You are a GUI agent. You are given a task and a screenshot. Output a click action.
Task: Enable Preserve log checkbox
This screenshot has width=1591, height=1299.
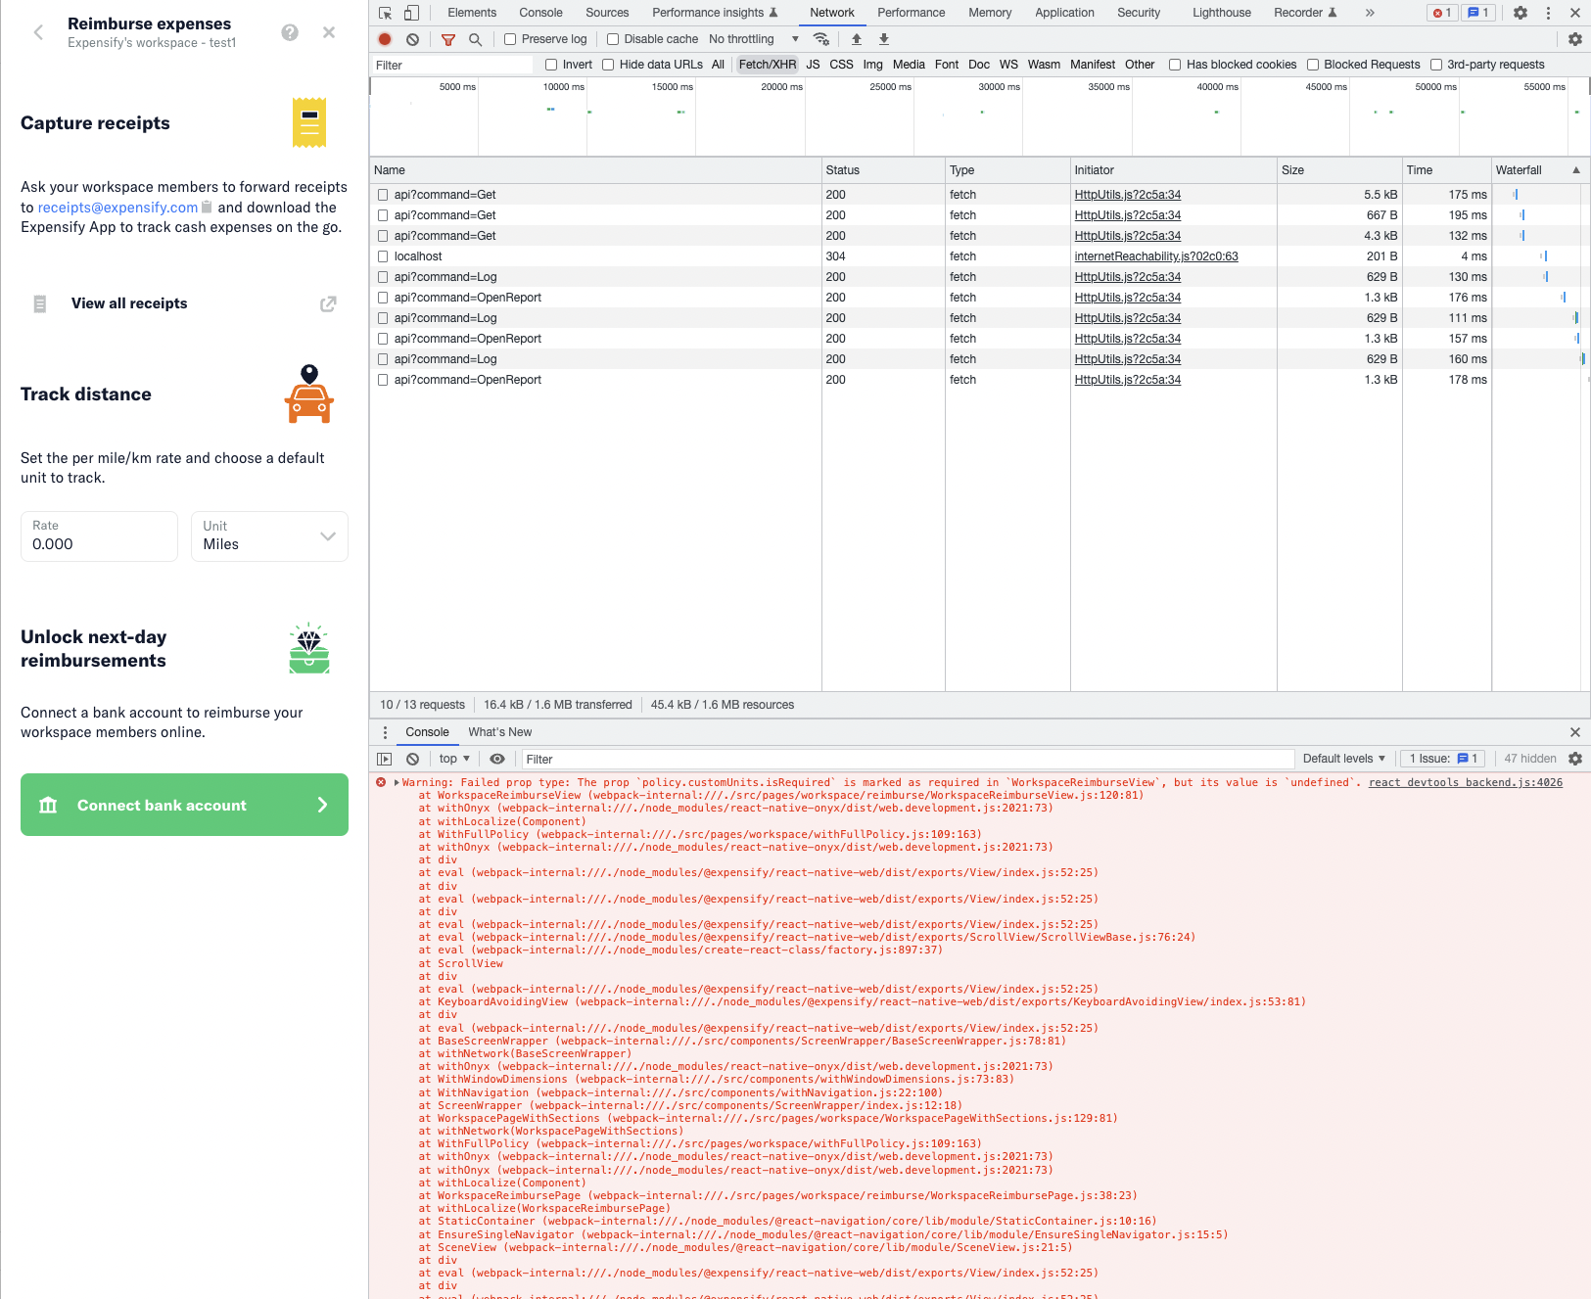510,39
